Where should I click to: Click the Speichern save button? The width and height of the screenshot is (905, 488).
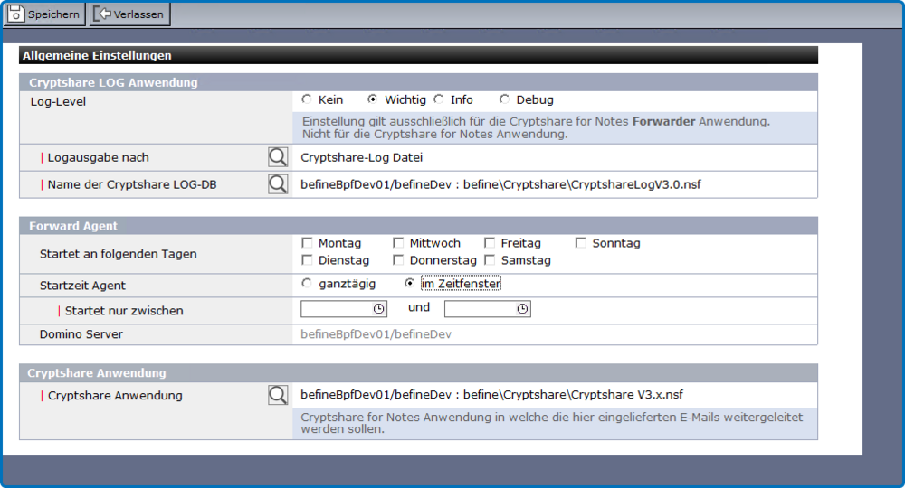44,14
